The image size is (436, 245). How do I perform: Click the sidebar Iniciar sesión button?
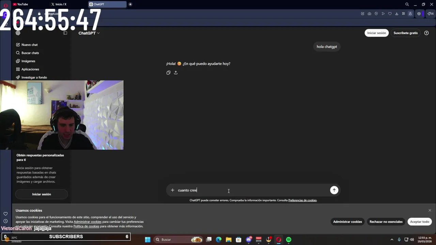click(42, 194)
